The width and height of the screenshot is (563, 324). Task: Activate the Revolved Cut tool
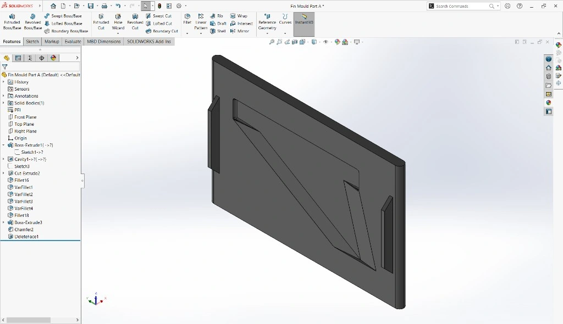pyautogui.click(x=135, y=22)
